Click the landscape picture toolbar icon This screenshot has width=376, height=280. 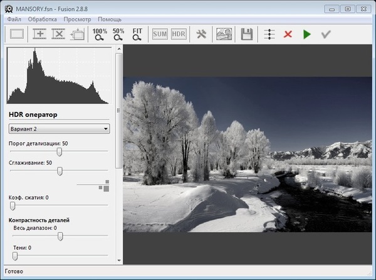click(x=223, y=35)
